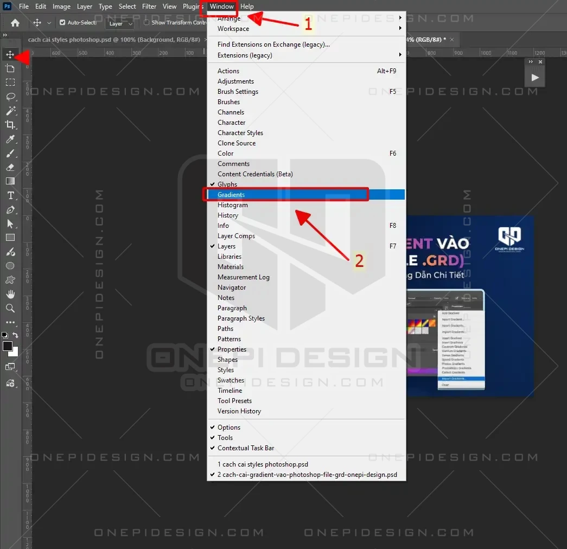Choose the Horizontal Type tool
This screenshot has height=549, width=567.
(10, 196)
